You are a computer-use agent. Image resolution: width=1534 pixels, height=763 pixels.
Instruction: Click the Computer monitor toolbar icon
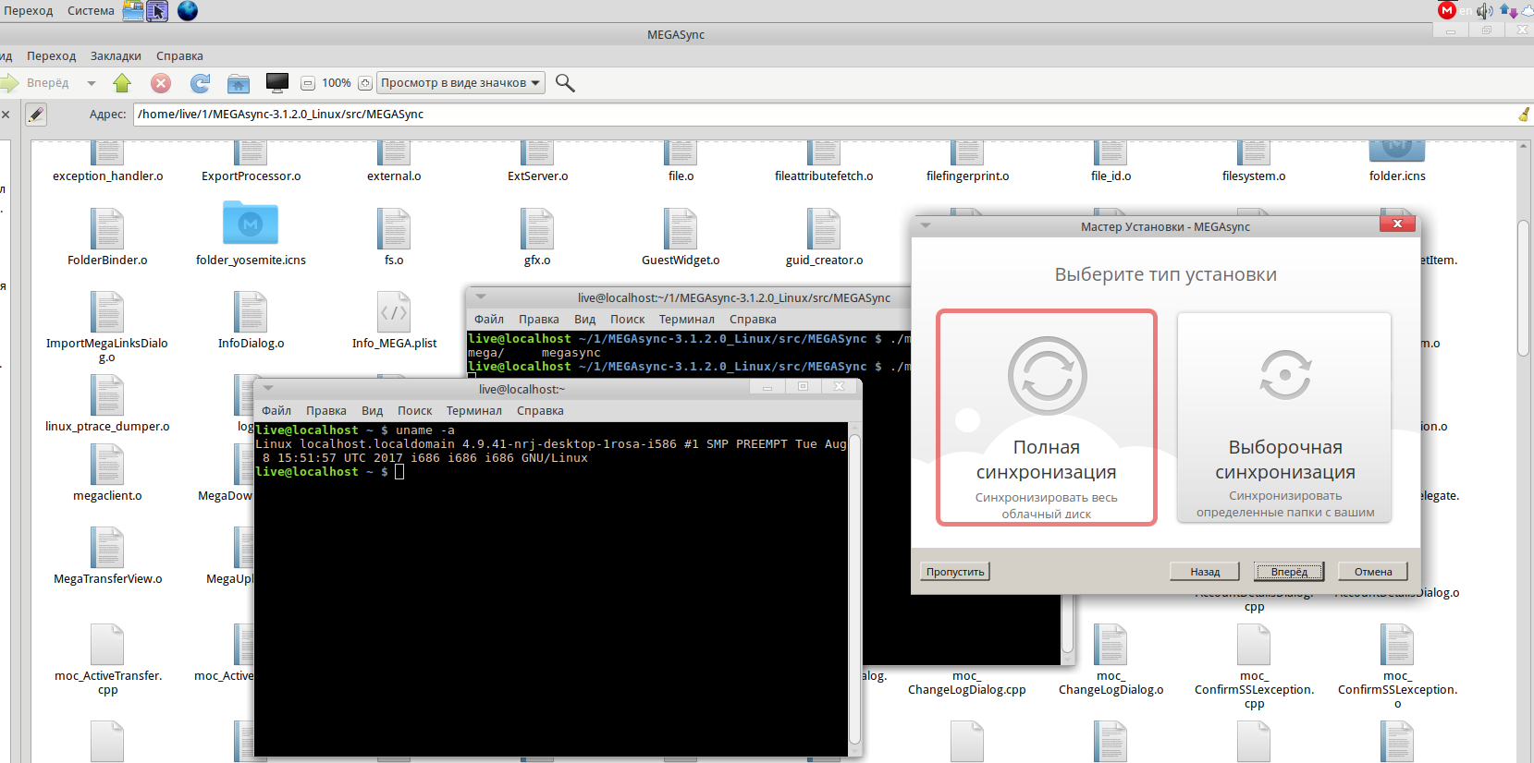[276, 83]
